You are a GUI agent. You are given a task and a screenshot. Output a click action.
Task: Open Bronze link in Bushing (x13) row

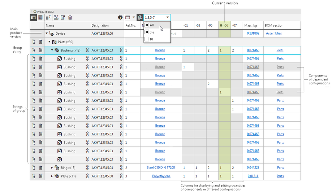pyautogui.click(x=160, y=50)
